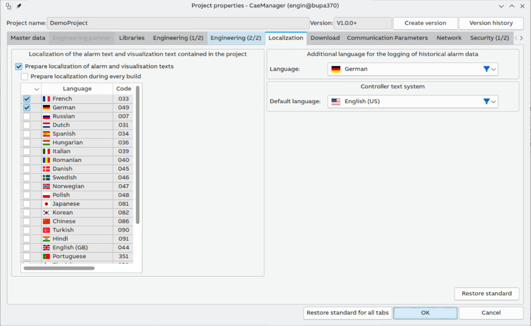Click the blue filter icon for Language

pos(486,69)
